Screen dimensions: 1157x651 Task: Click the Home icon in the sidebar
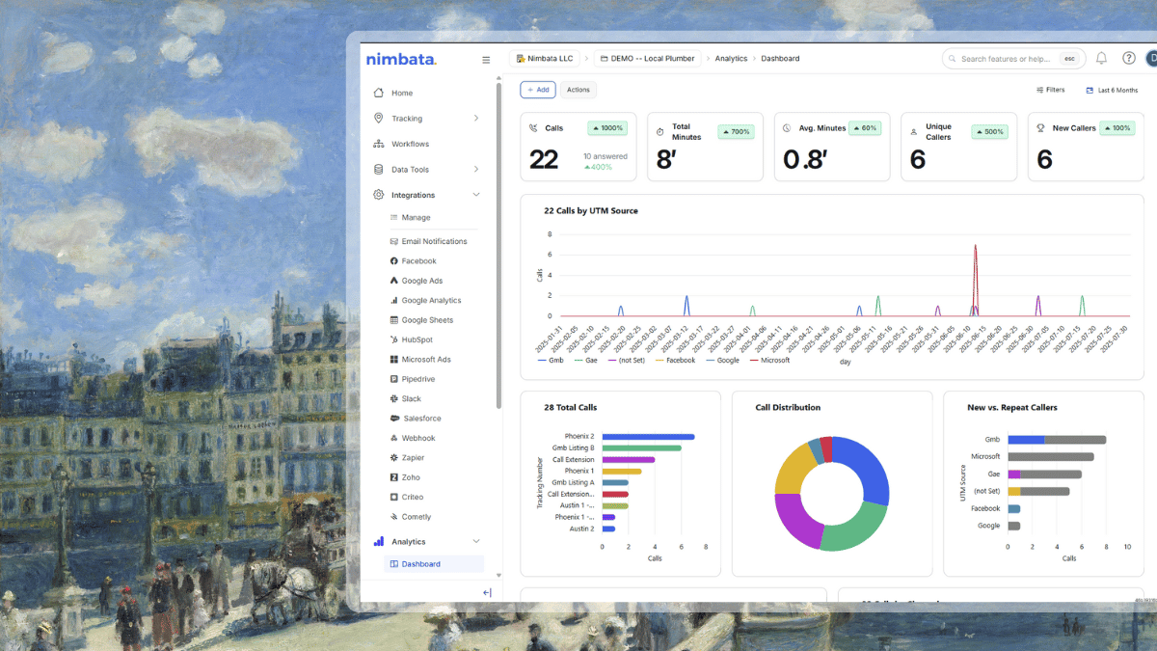[378, 93]
